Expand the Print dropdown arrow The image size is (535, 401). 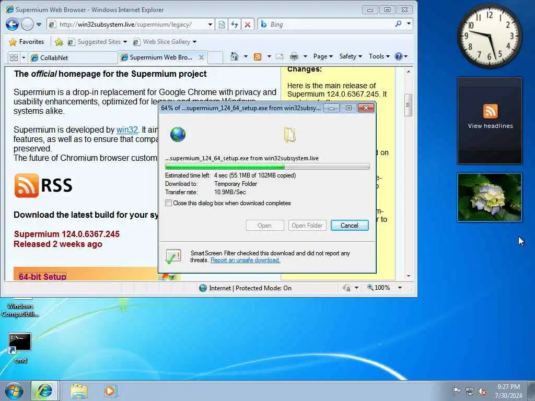point(305,56)
